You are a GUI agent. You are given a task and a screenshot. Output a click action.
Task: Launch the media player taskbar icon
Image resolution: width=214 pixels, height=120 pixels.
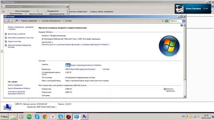[x=21, y=117]
